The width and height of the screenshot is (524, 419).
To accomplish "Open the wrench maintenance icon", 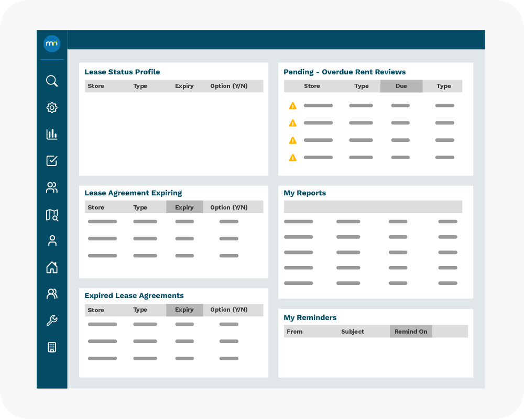I will click(x=52, y=321).
